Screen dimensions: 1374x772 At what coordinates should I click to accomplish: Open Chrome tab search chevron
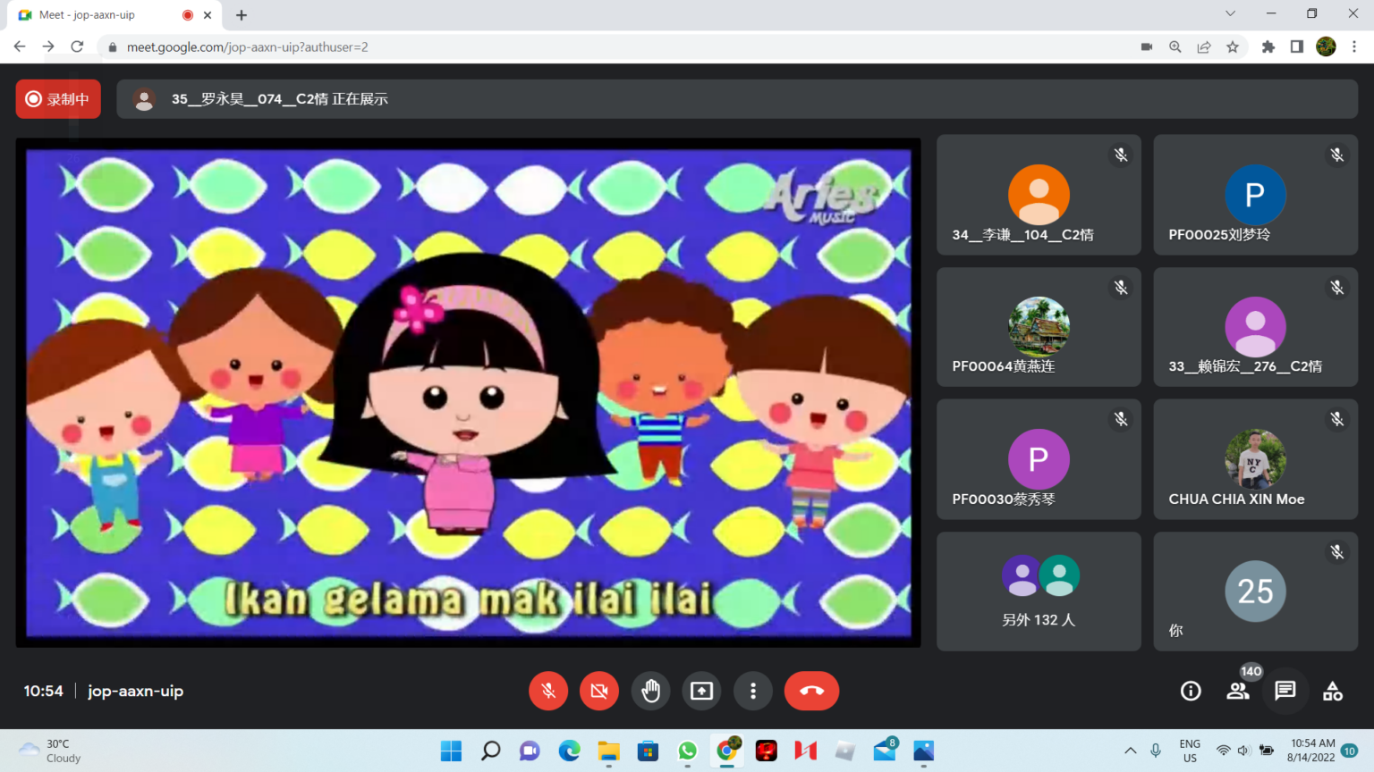(1230, 13)
